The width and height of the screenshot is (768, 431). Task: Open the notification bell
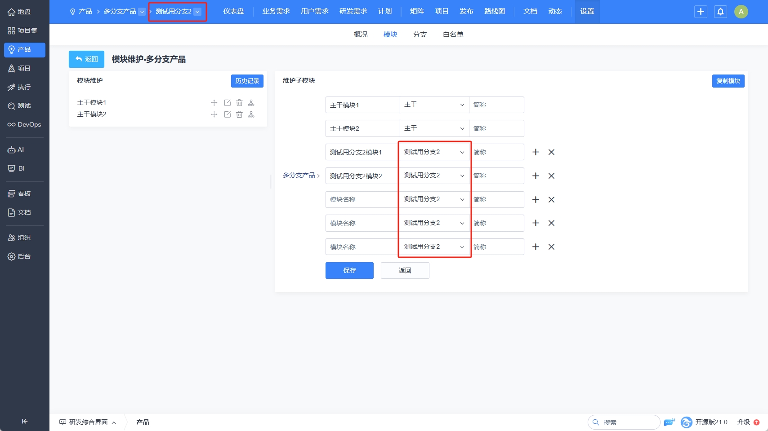point(720,12)
